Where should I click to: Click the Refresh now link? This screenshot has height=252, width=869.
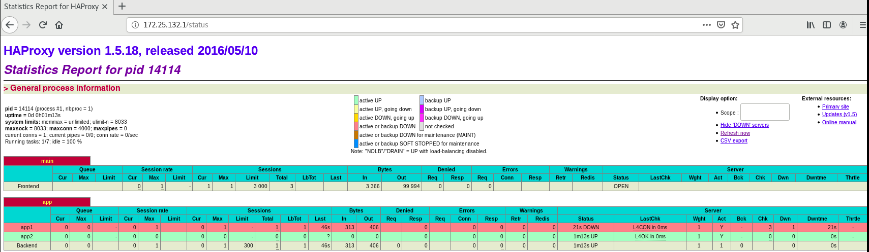click(735, 133)
